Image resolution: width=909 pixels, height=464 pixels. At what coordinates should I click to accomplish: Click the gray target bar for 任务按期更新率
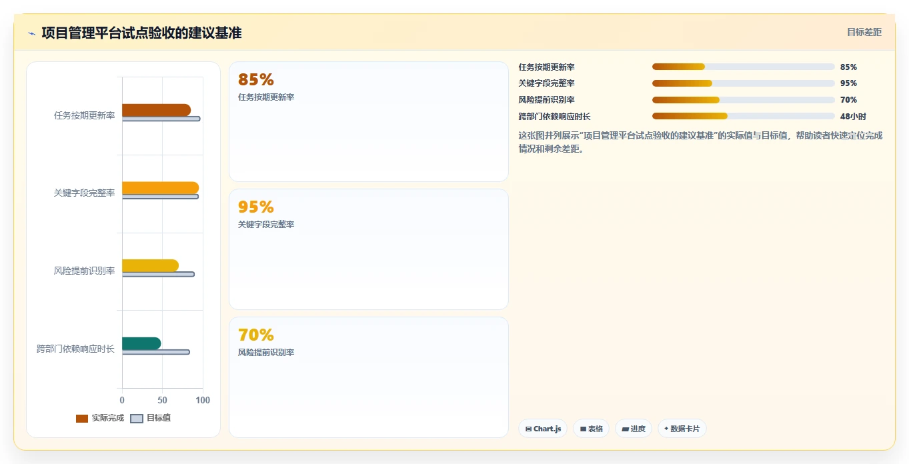point(161,119)
